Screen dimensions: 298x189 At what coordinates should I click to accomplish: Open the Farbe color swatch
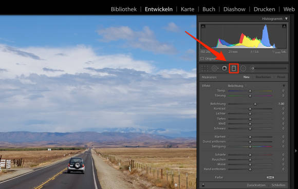[270, 177]
